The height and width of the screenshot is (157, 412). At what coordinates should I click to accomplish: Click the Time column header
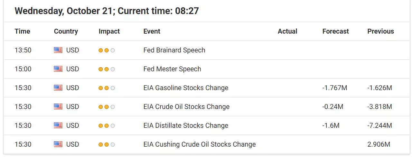22,31
